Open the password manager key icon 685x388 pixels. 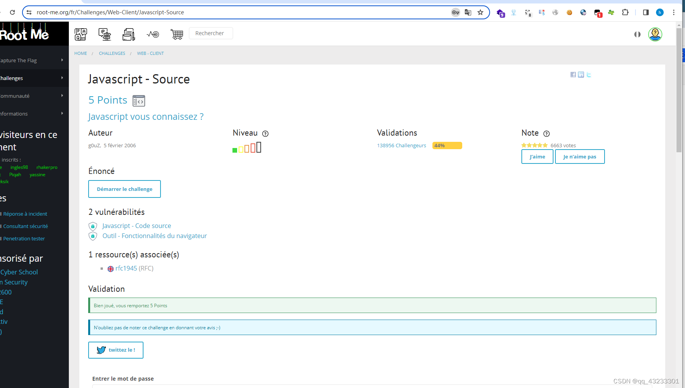455,12
